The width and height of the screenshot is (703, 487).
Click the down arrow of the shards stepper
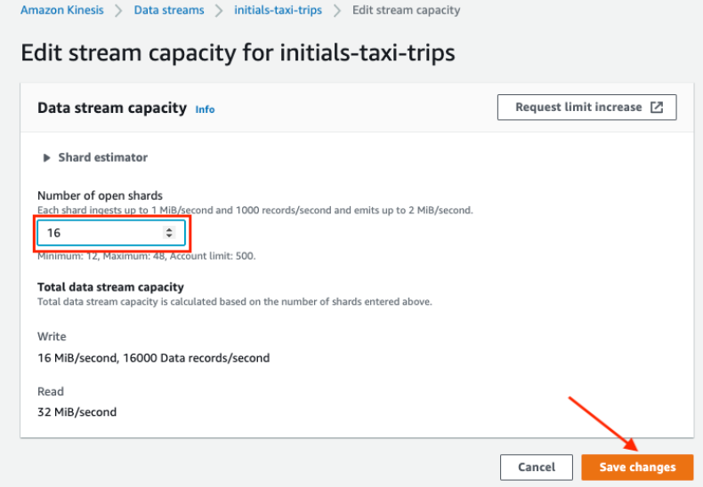coord(169,236)
